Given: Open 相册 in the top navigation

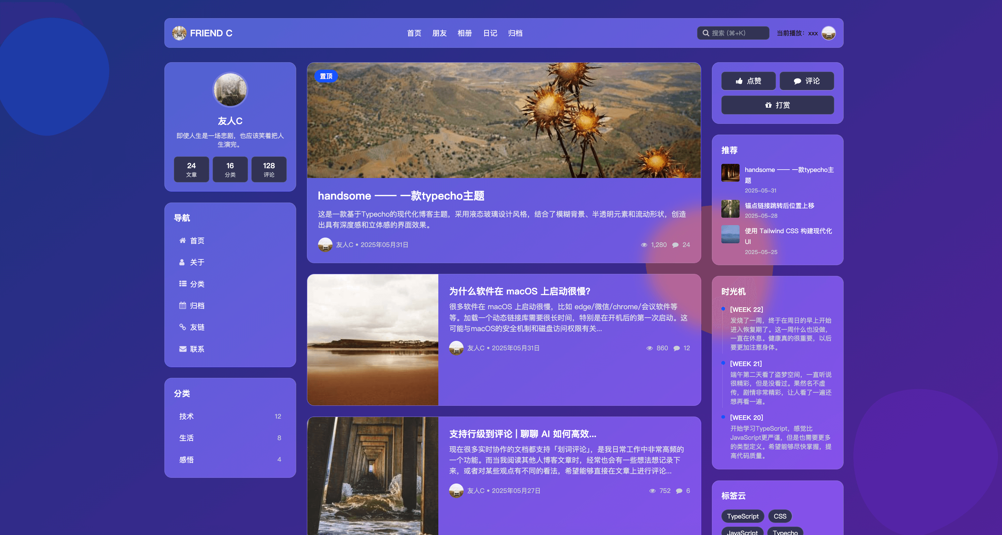Looking at the screenshot, I should click(x=465, y=33).
